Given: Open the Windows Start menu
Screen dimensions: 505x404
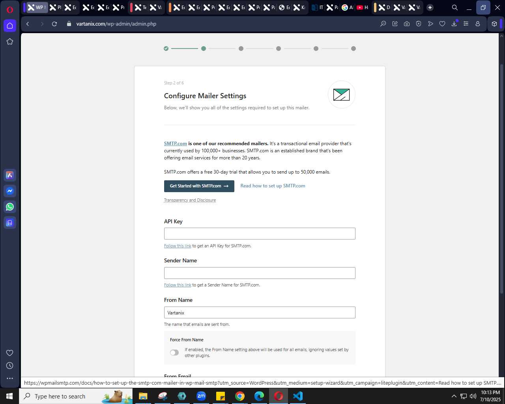Looking at the screenshot, I should pos(9,396).
